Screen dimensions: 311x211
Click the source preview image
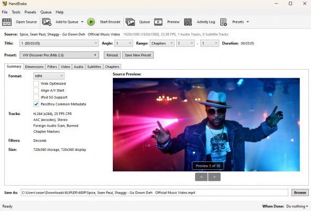click(x=206, y=124)
